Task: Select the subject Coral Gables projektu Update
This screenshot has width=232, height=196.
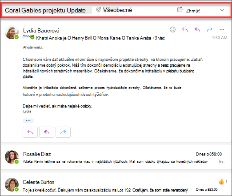Action: [x=45, y=10]
